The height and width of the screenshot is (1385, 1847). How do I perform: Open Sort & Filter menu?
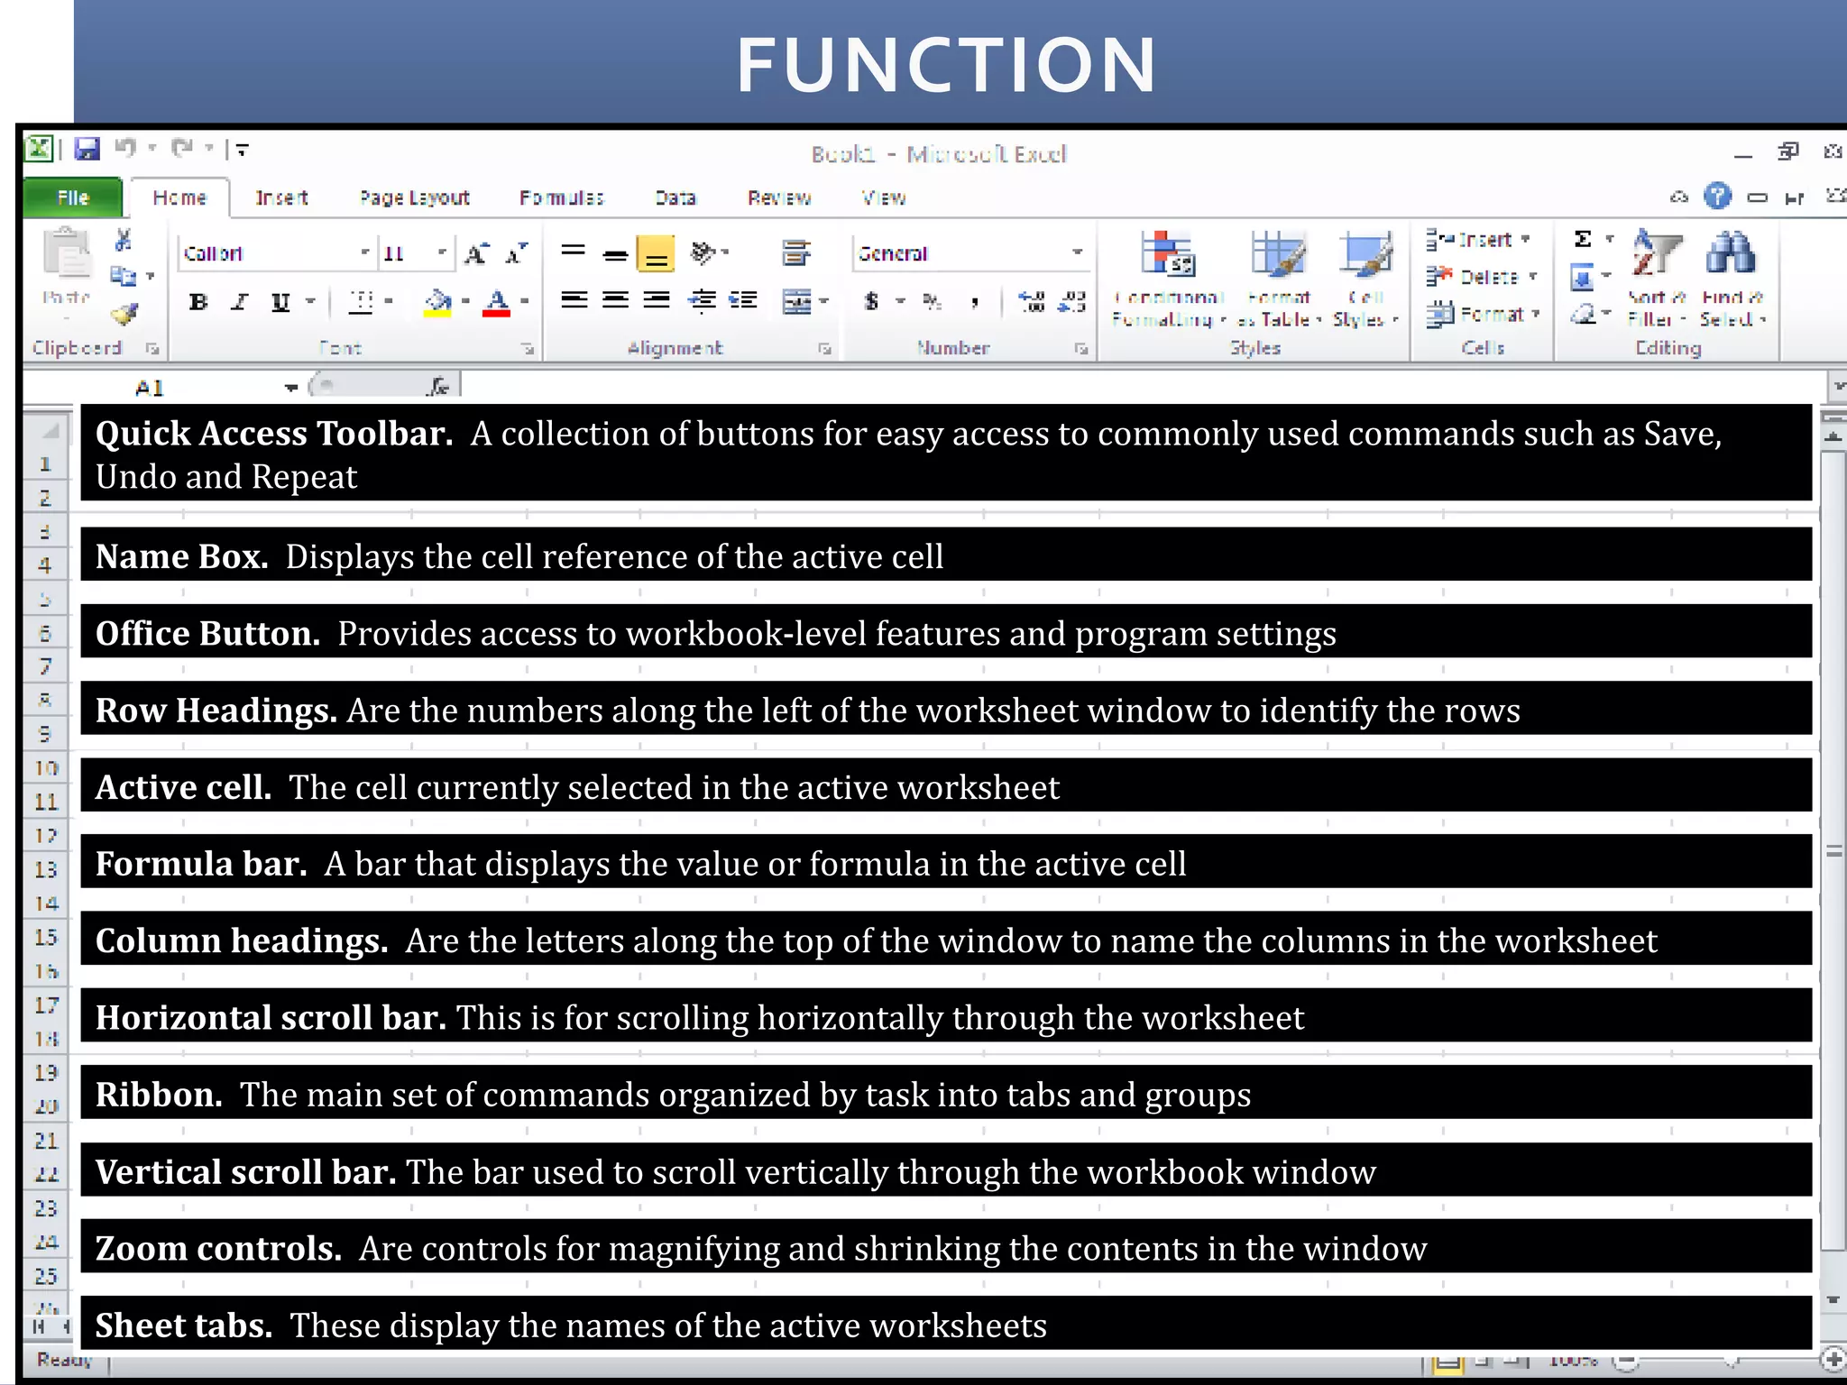[1657, 279]
